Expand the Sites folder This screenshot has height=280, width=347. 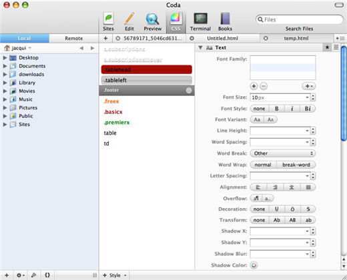(x=5, y=125)
